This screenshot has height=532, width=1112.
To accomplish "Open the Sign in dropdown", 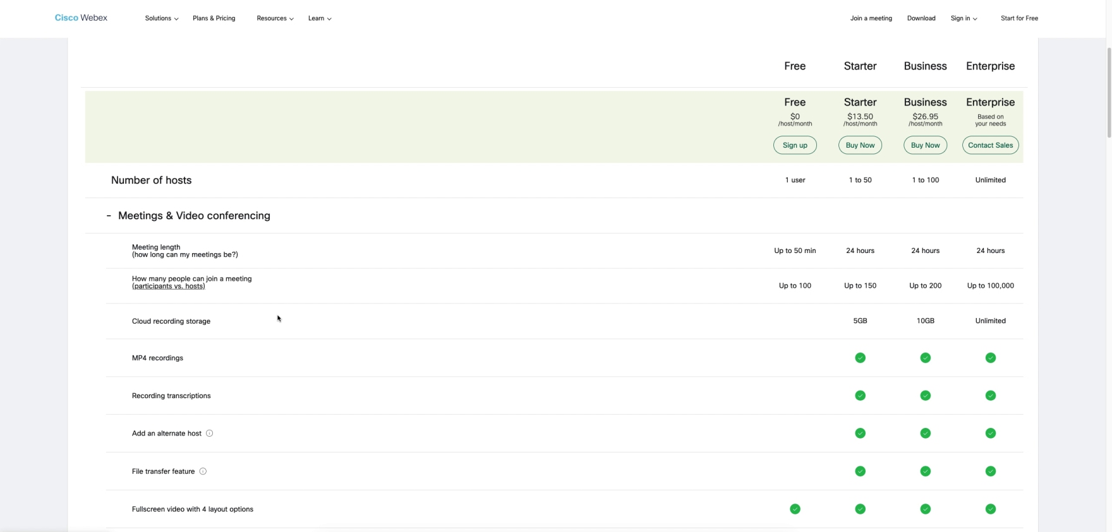I will click(x=964, y=18).
